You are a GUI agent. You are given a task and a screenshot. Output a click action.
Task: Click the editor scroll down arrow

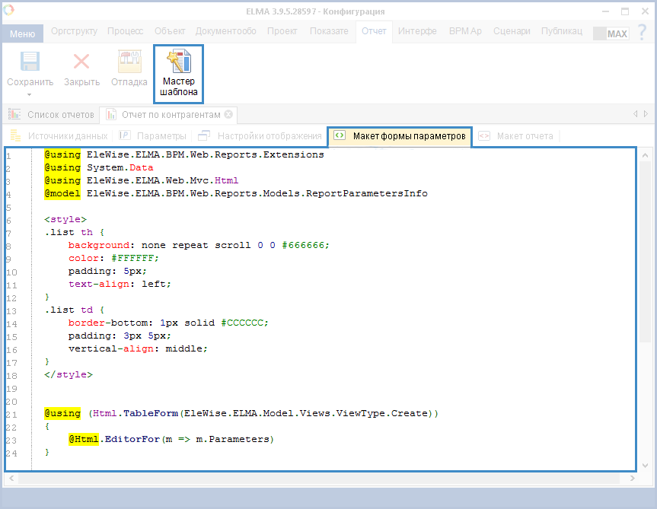646,465
